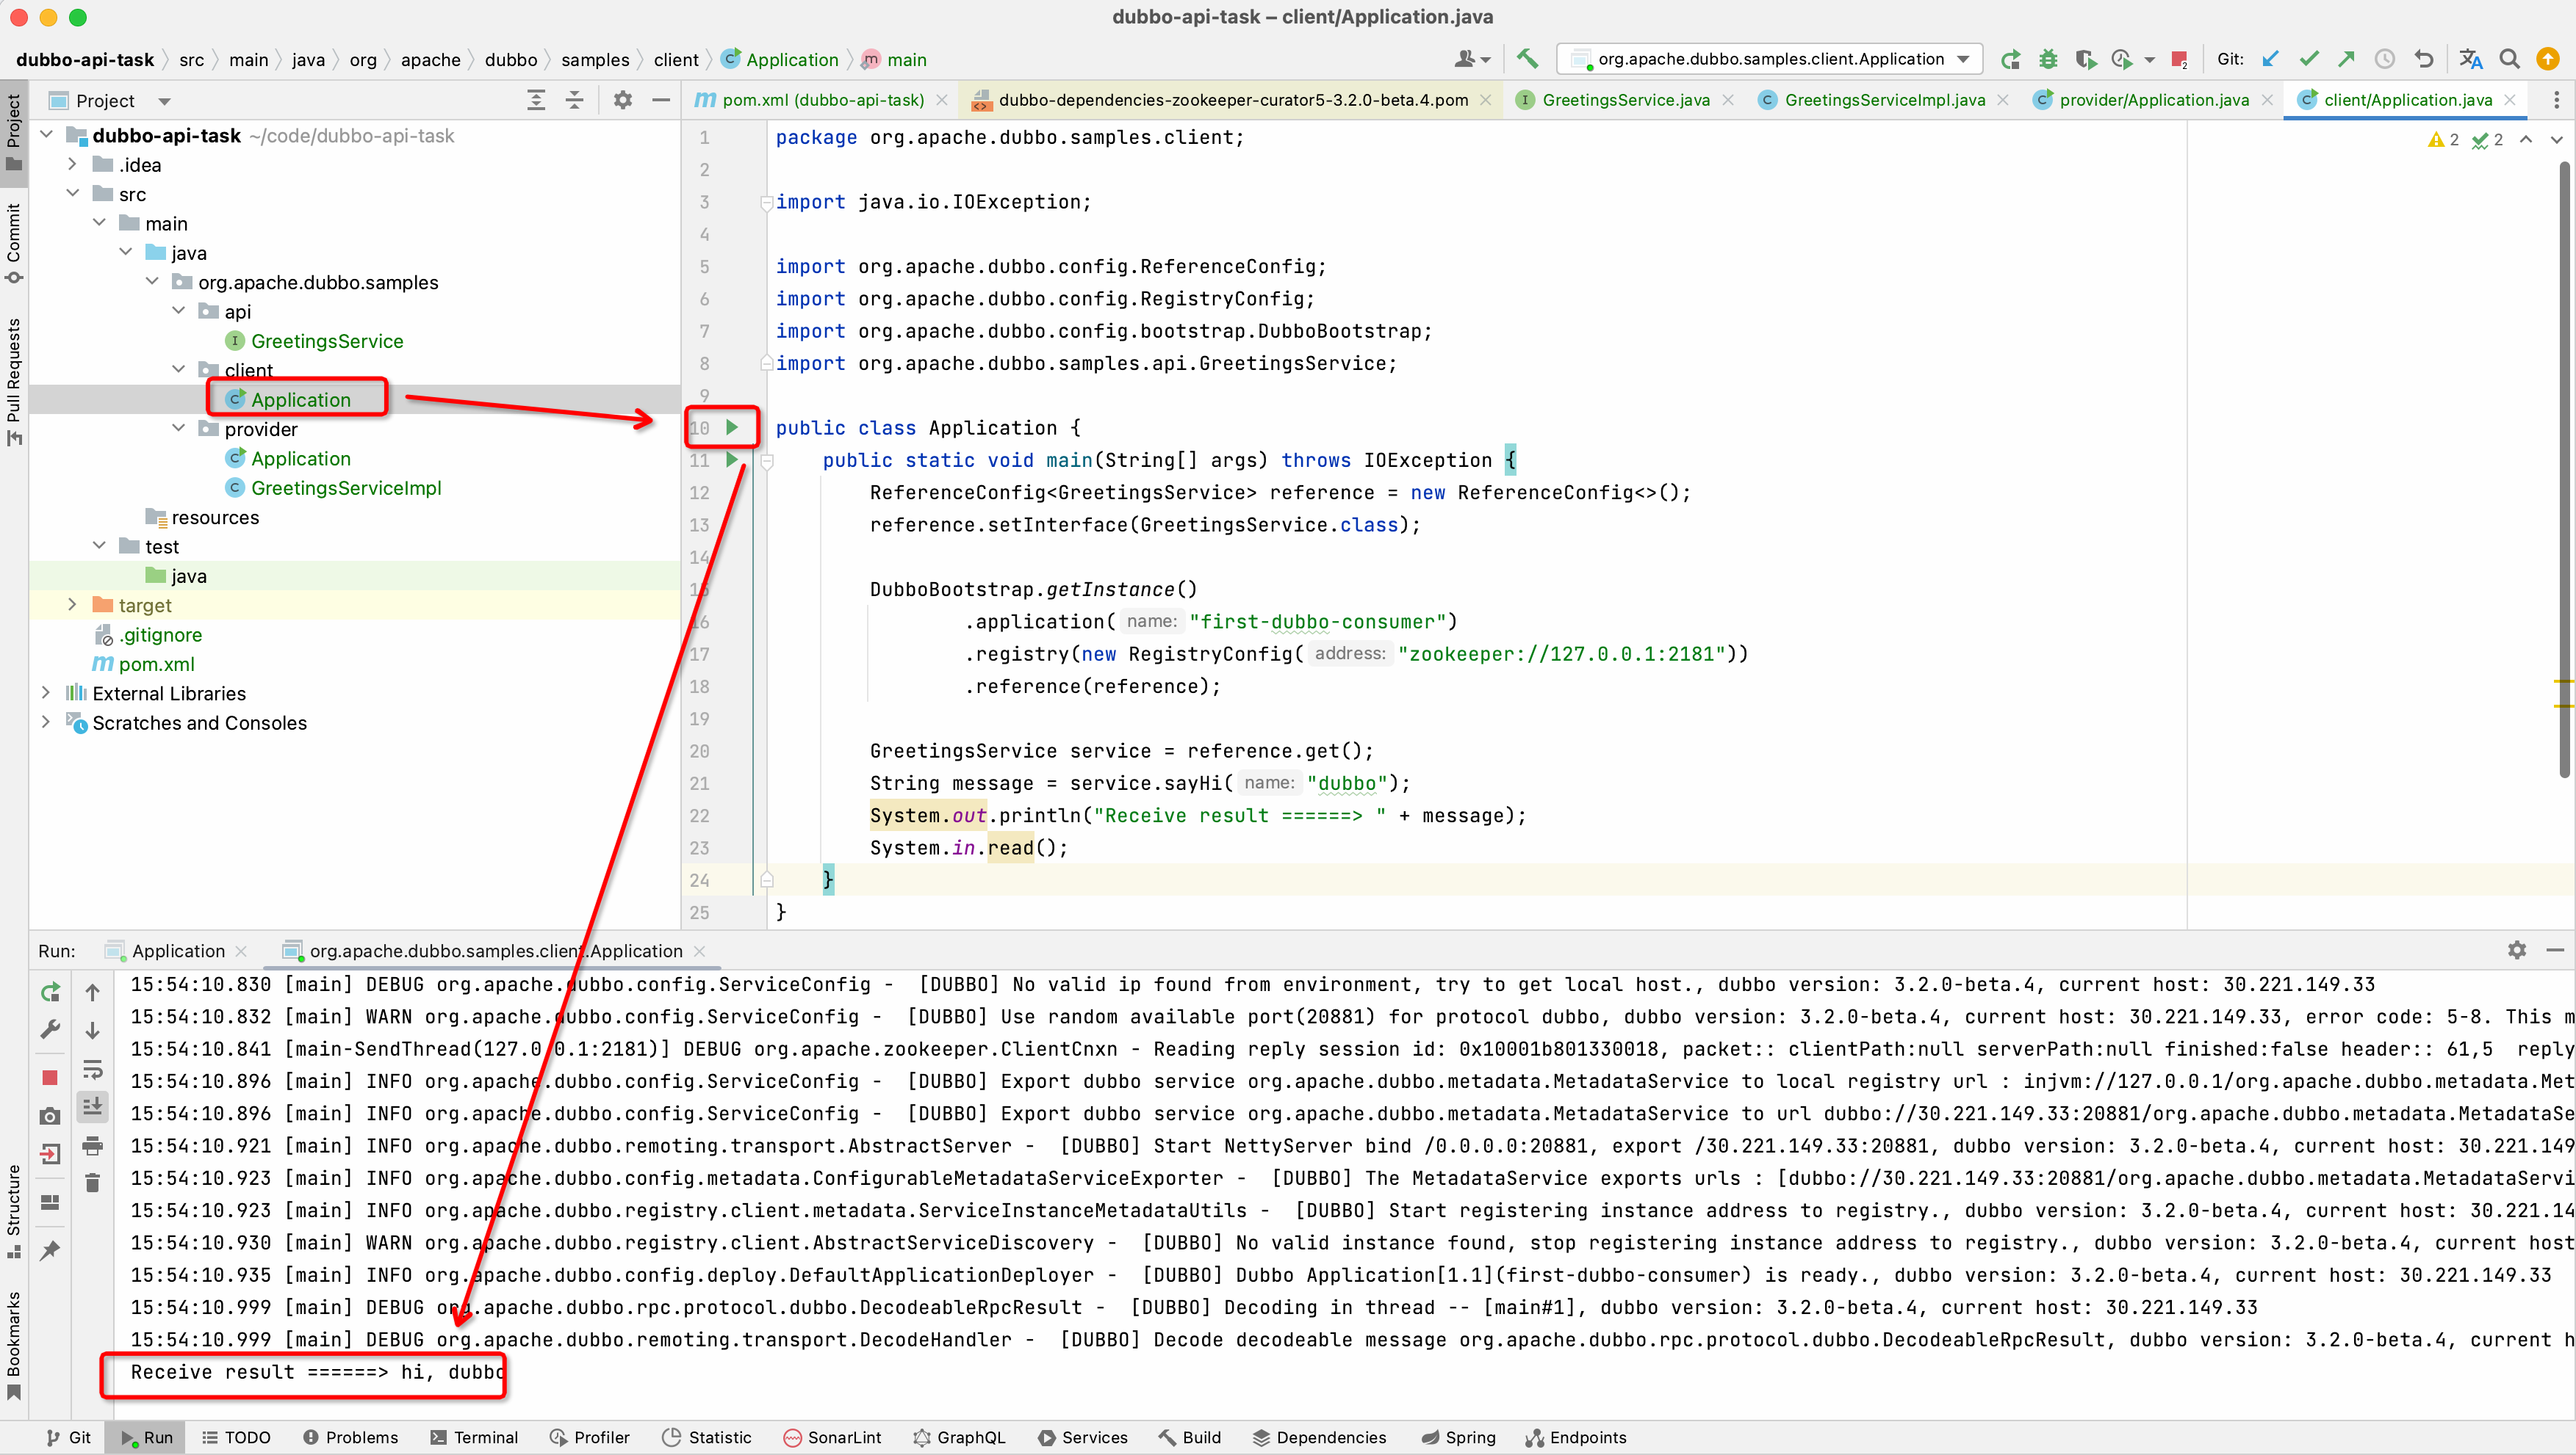Open the Terminal tool window tab

(475, 1437)
